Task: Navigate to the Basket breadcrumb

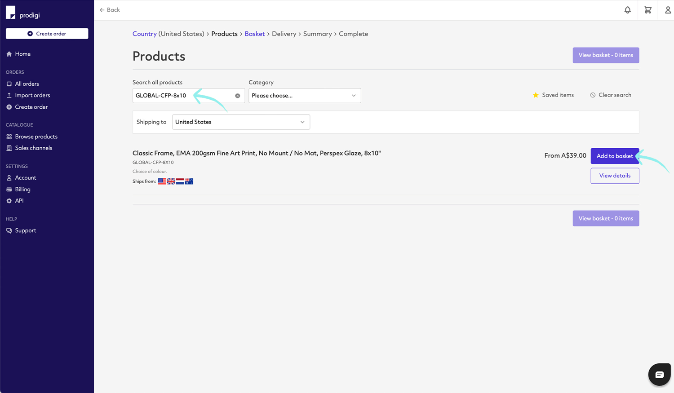Action: pos(254,34)
